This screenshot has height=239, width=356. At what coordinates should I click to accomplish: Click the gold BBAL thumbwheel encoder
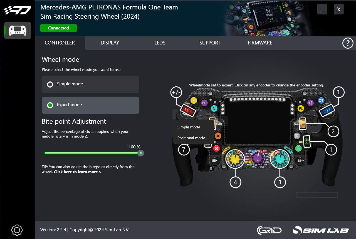point(303,123)
